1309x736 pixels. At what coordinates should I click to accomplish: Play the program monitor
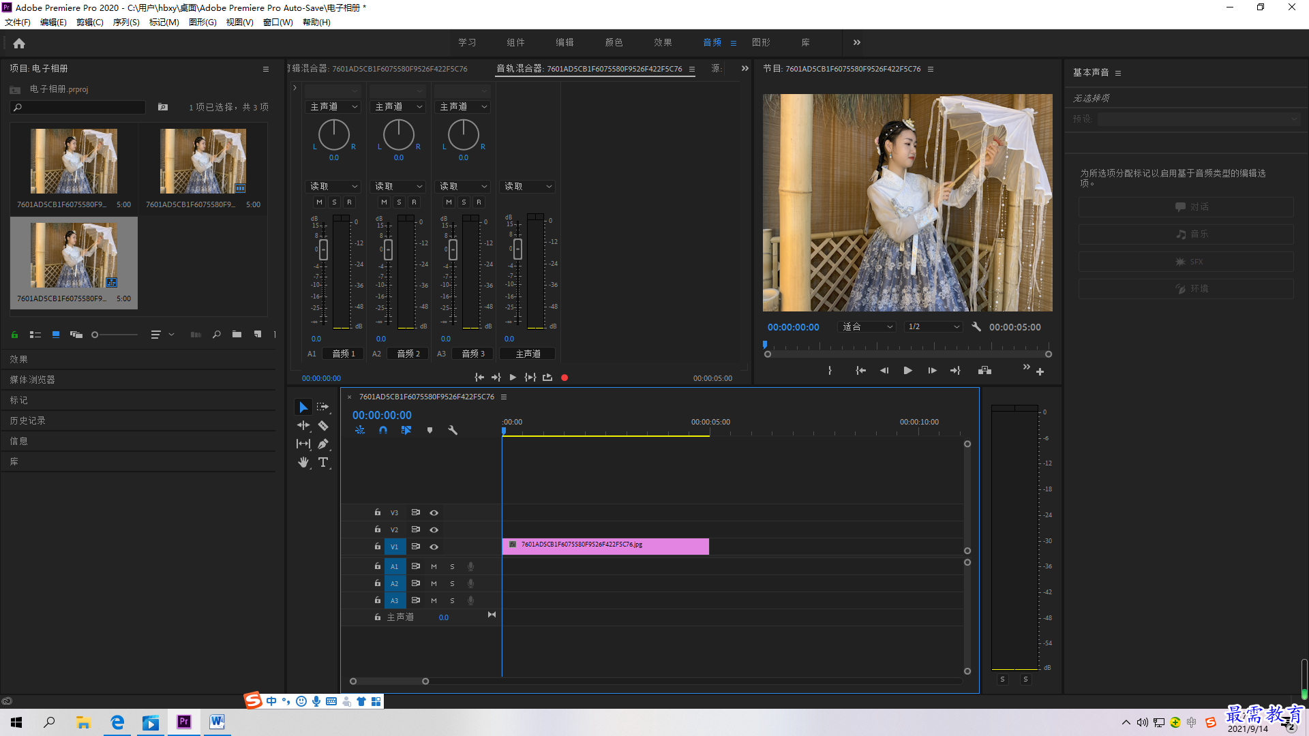(x=907, y=370)
